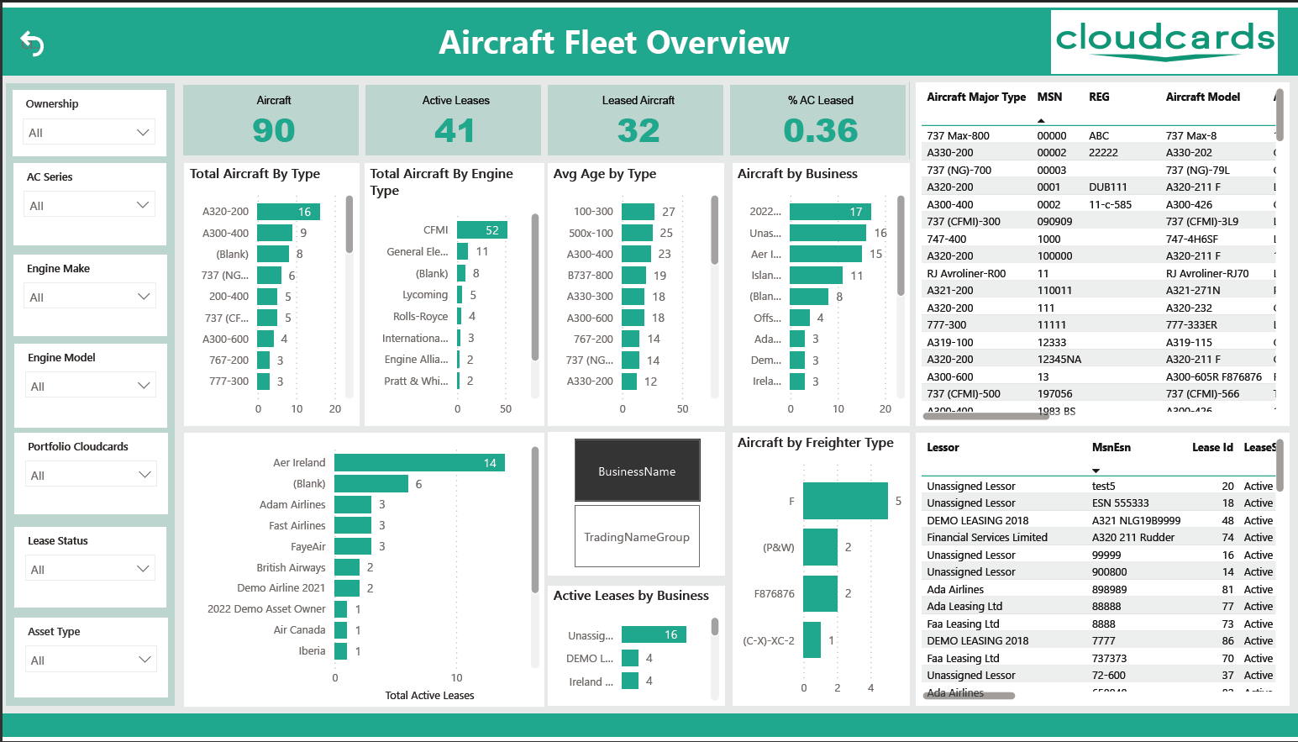Sort lease table by MsnEsn arrow
1298x742 pixels.
pos(1096,471)
